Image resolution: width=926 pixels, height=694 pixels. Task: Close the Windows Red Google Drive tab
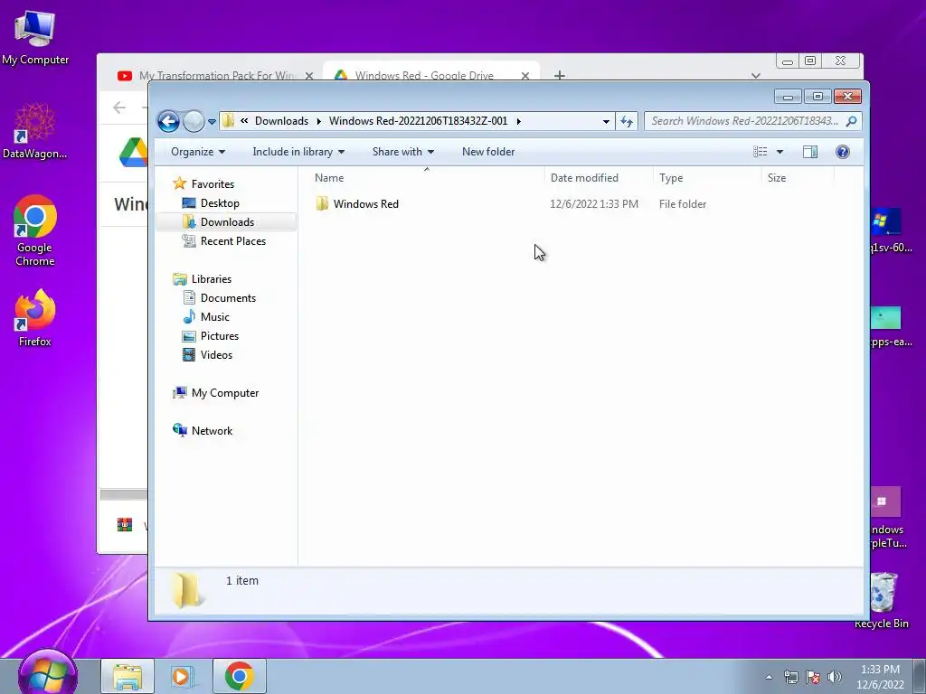pos(525,76)
